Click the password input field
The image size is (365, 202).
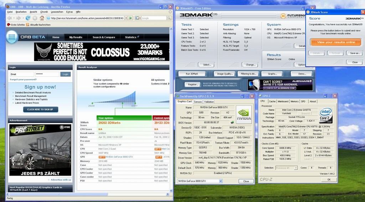pos(47,74)
